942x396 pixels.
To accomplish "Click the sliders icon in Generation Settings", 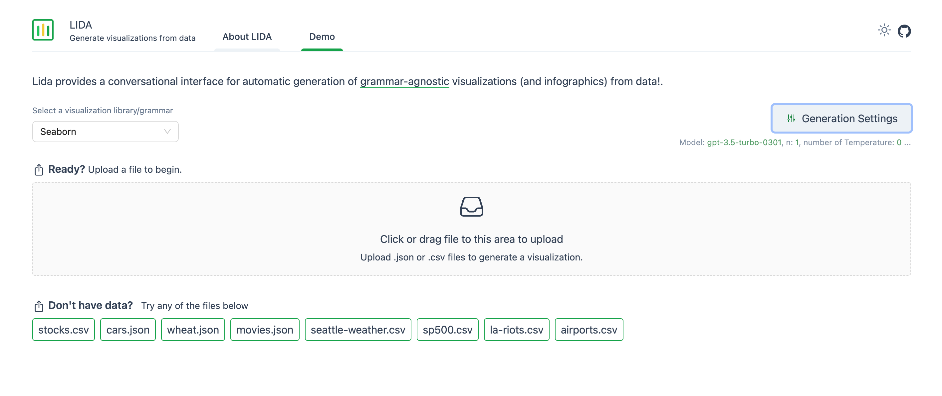I will 791,118.
